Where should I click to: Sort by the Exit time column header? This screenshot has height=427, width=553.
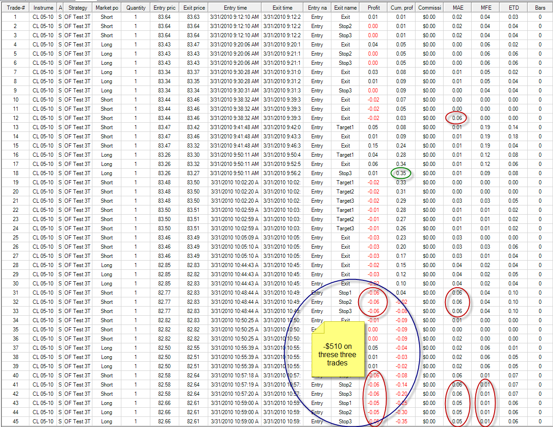tap(282, 8)
